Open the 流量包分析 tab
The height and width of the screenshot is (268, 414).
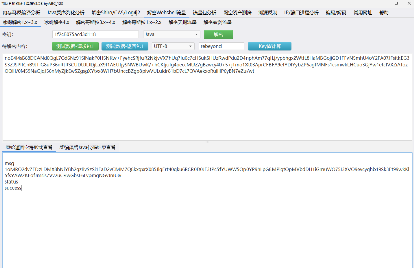coord(204,13)
